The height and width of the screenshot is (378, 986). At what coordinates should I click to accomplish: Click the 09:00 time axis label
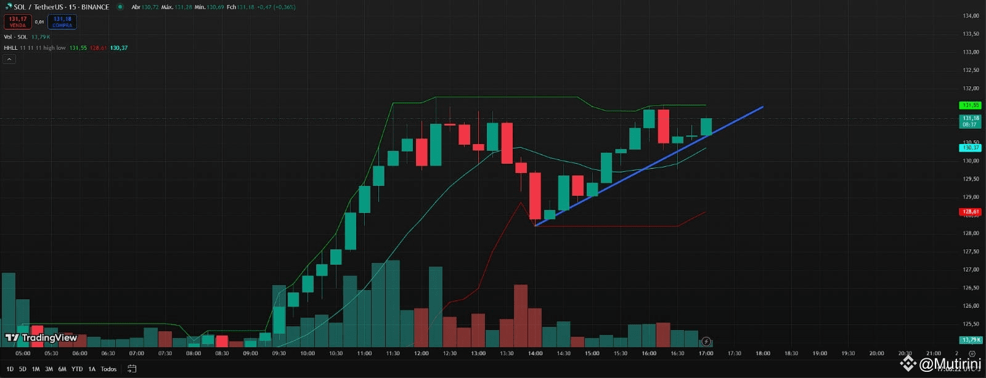[250, 353]
